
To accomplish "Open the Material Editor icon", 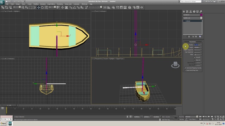I will point(130,7).
